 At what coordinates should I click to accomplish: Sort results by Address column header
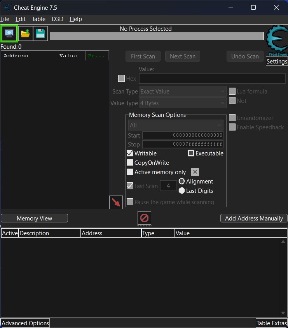tap(29, 56)
